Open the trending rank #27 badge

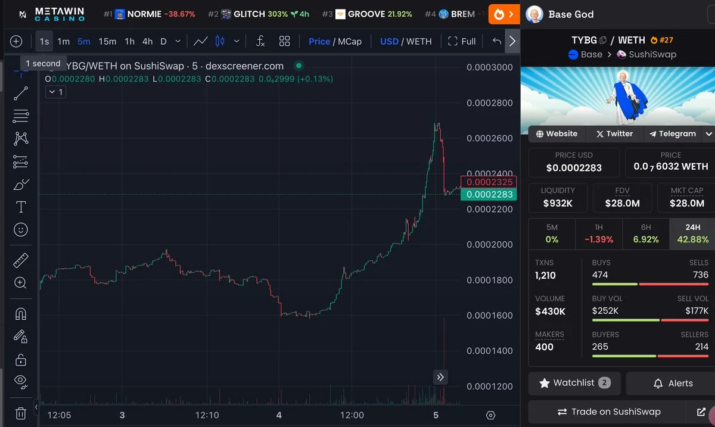click(x=662, y=40)
